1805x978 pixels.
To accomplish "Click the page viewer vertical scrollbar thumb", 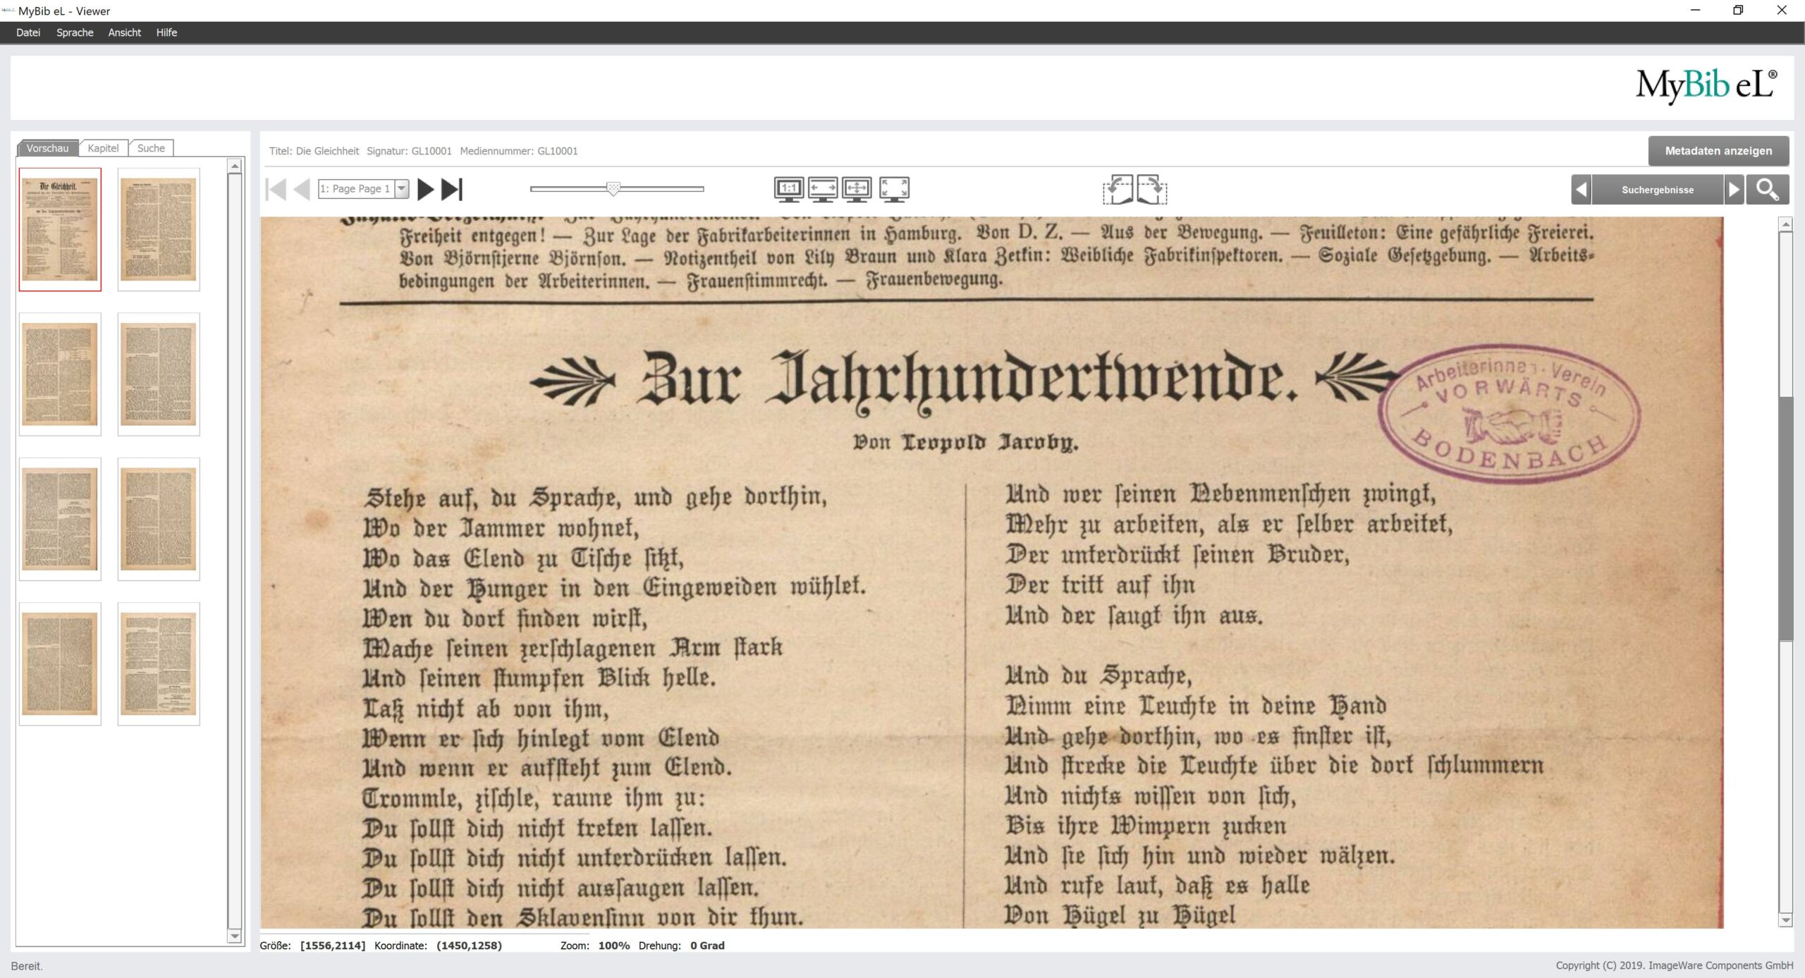I will click(x=1785, y=518).
